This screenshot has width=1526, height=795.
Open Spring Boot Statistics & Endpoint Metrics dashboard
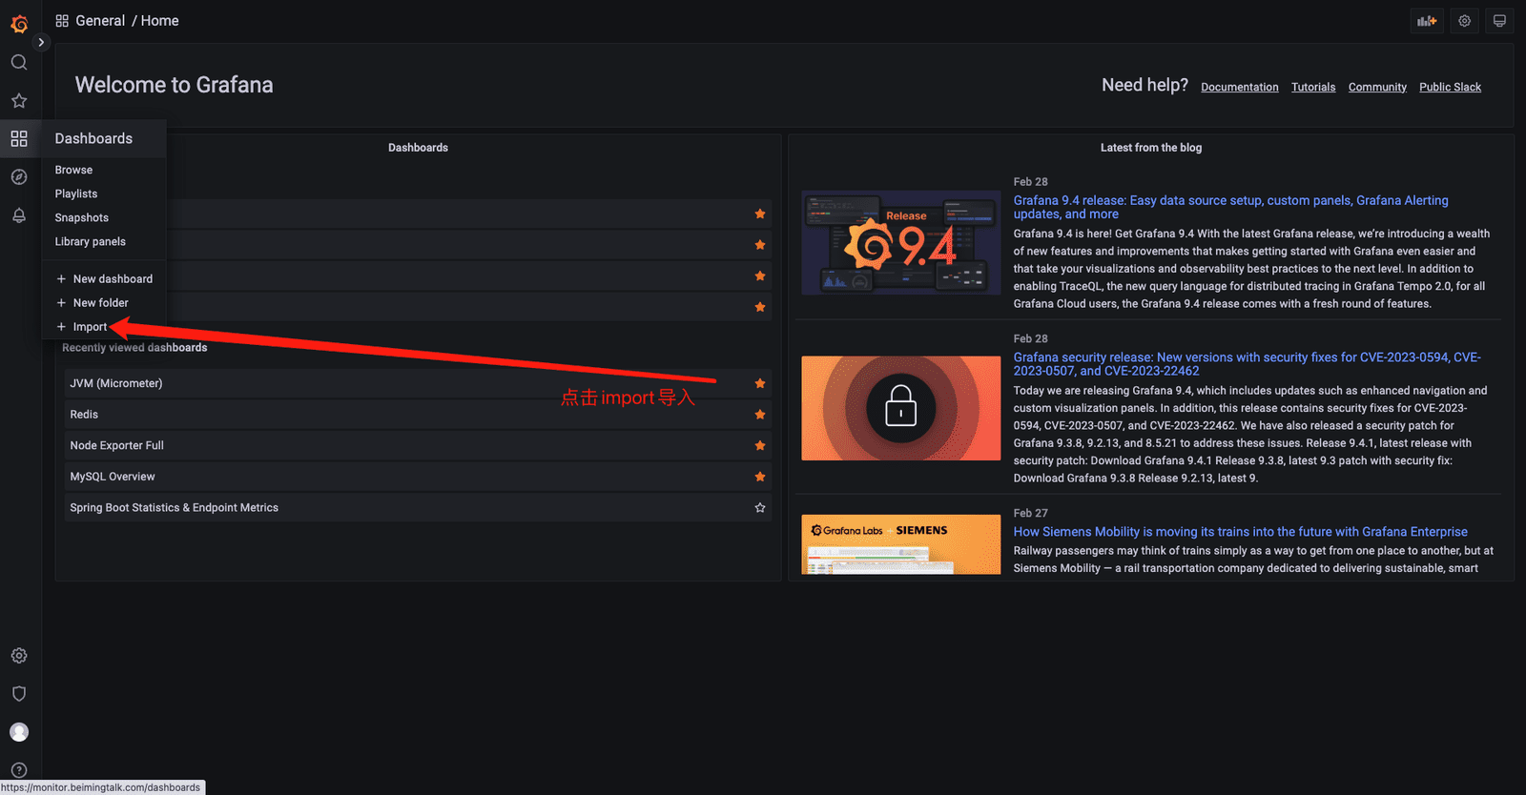(x=175, y=508)
